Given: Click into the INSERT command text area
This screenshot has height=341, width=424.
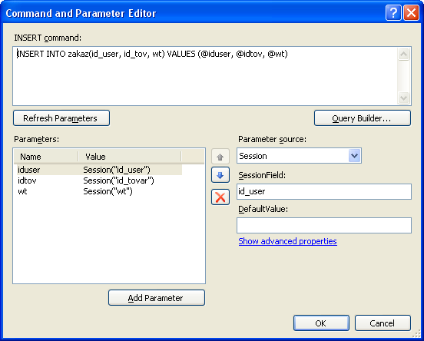Looking at the screenshot, I should point(206,76).
